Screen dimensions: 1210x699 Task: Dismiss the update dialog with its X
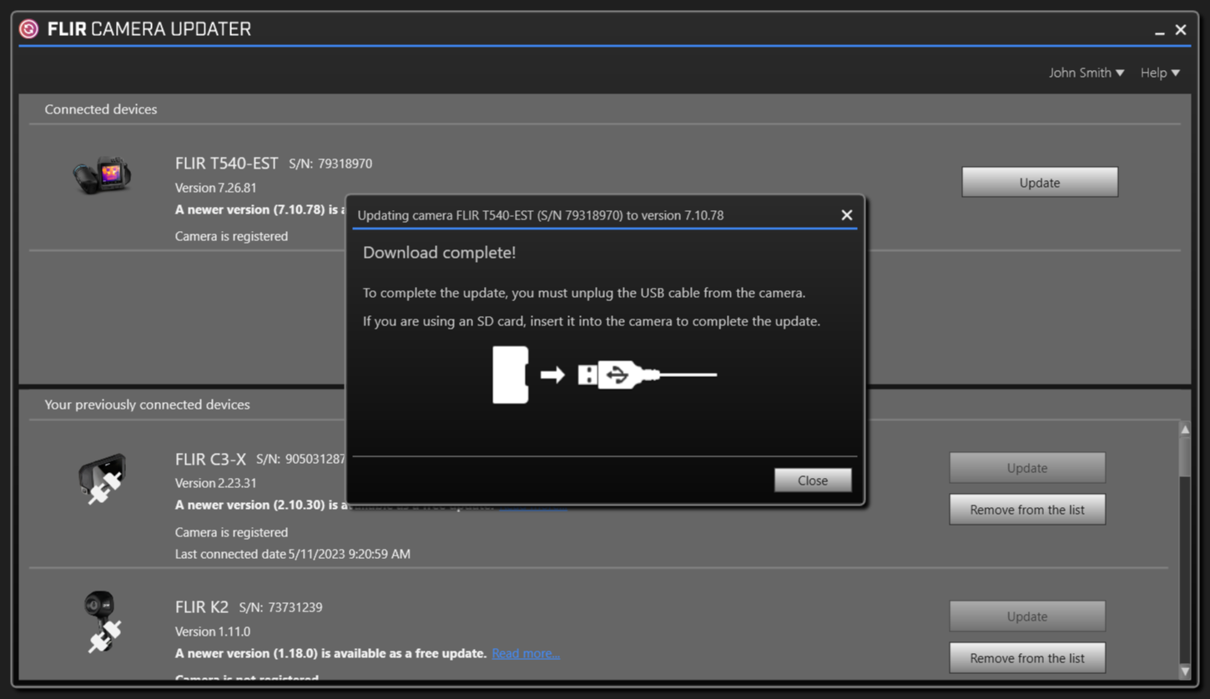coord(846,214)
